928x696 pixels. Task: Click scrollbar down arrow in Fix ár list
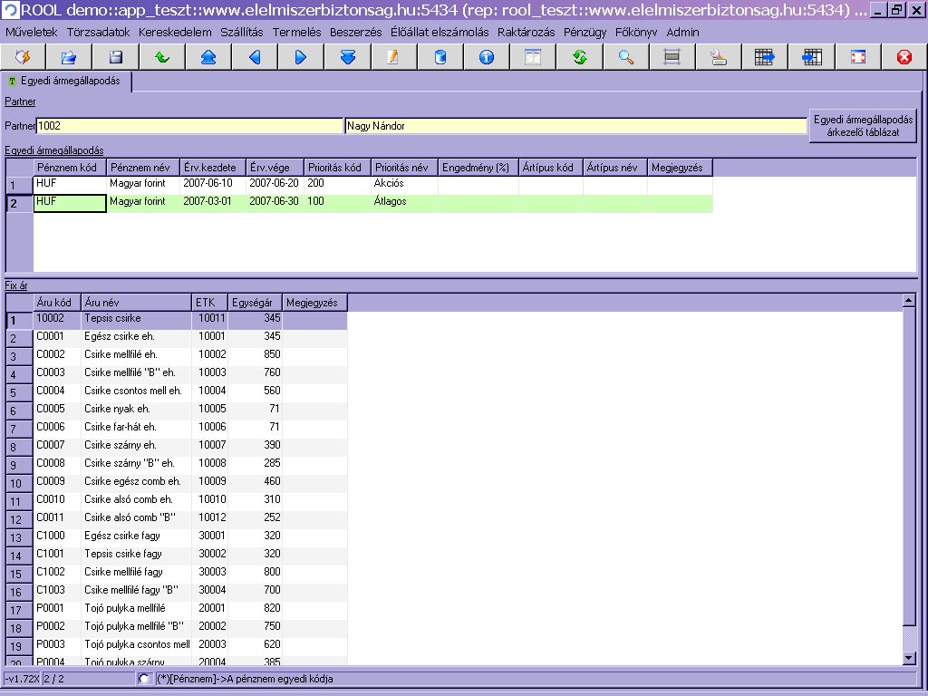click(x=909, y=657)
